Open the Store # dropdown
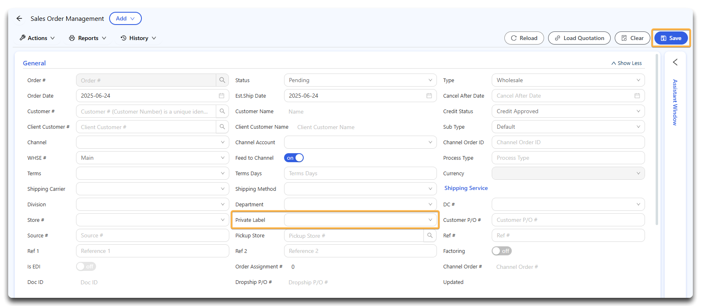Image resolution: width=701 pixels, height=306 pixels. 152,220
